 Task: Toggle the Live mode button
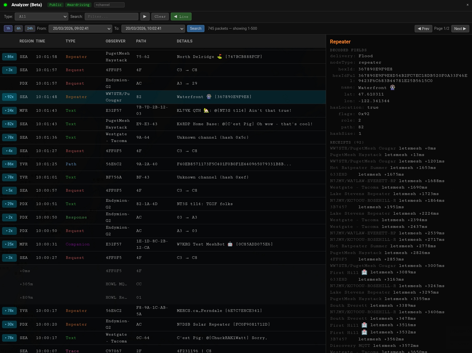[x=181, y=17]
